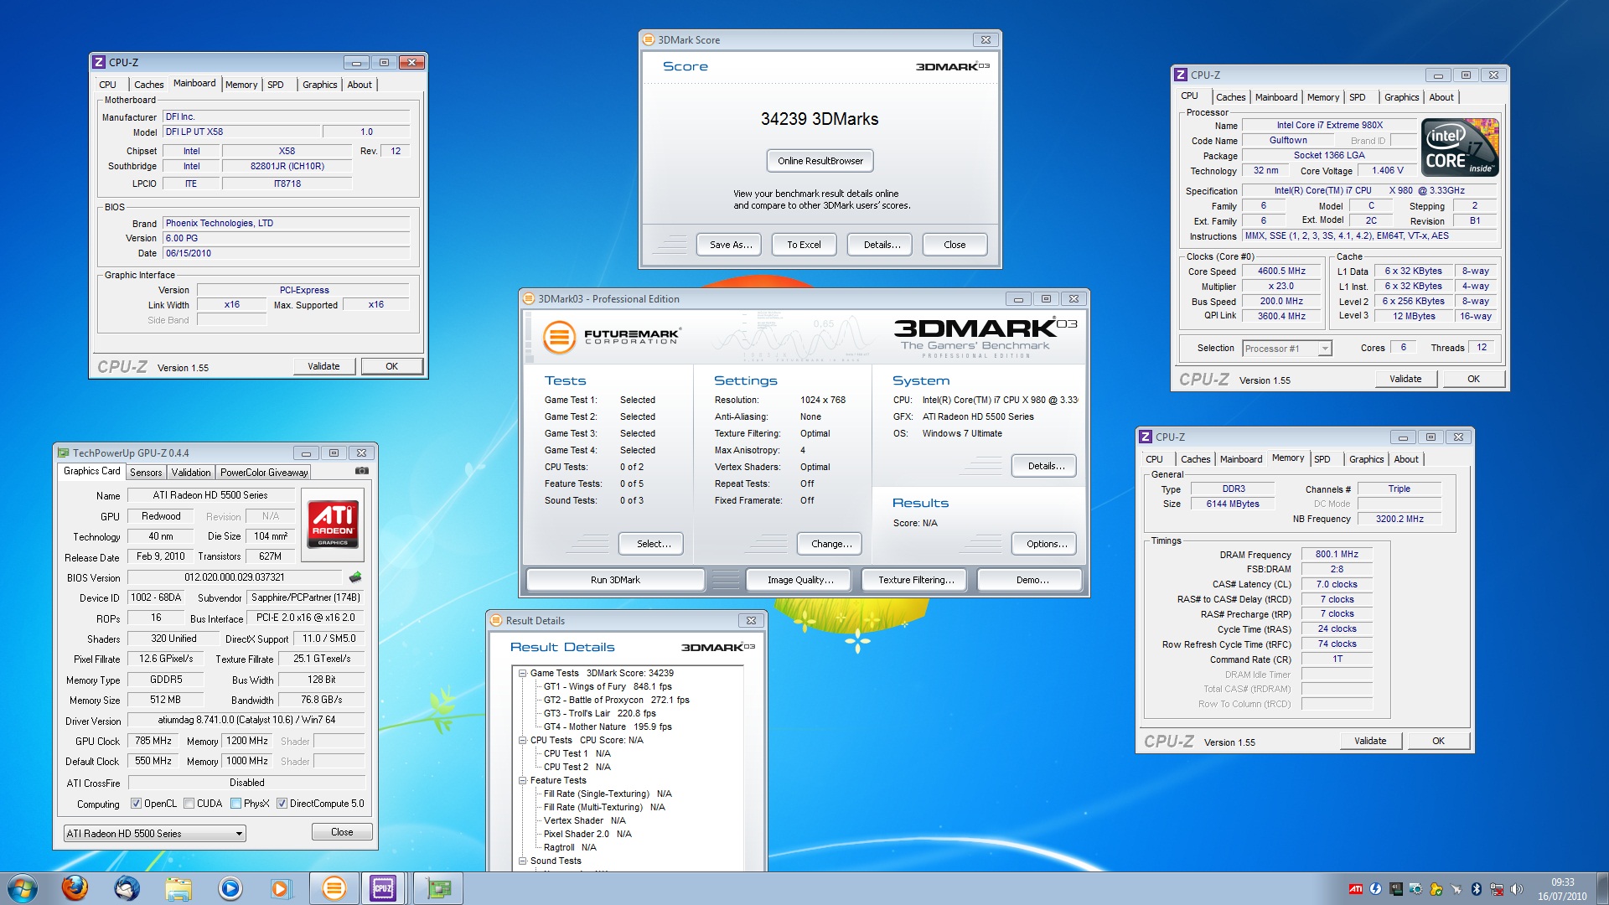Toggle the OpenCL checkbox
The image size is (1609, 905).
[x=136, y=804]
